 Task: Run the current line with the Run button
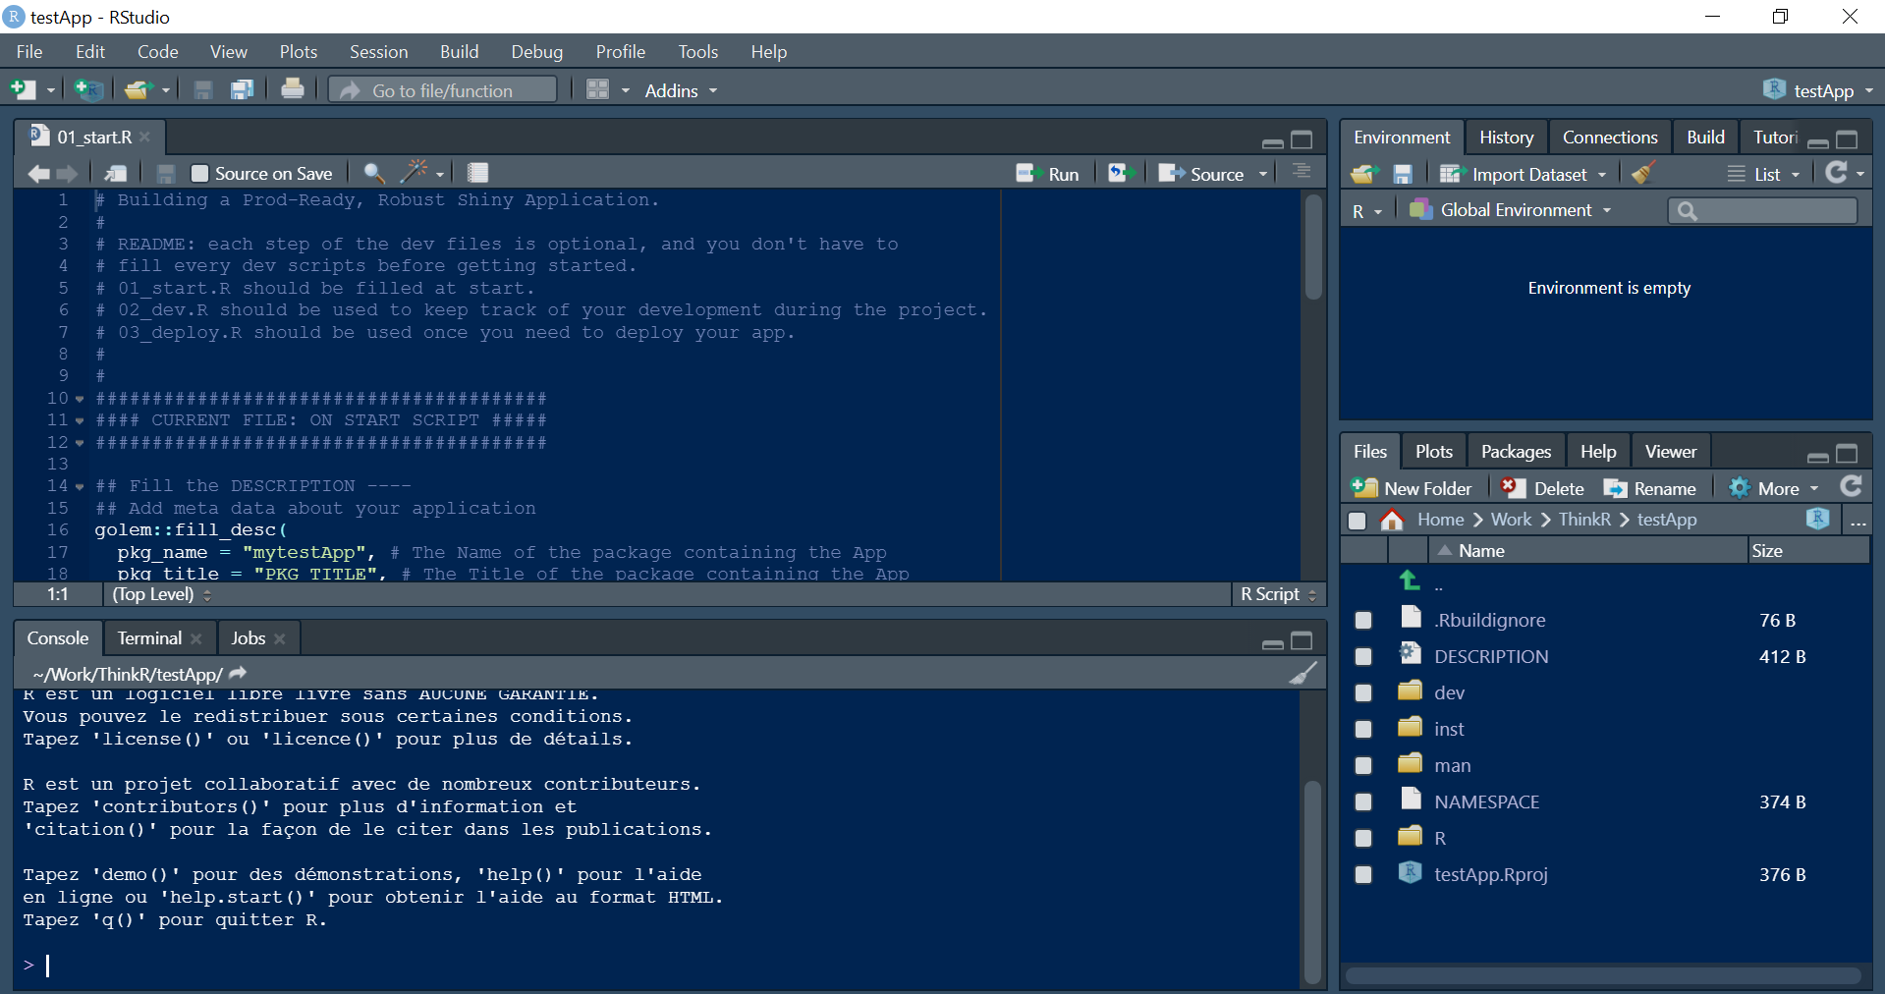1049,173
